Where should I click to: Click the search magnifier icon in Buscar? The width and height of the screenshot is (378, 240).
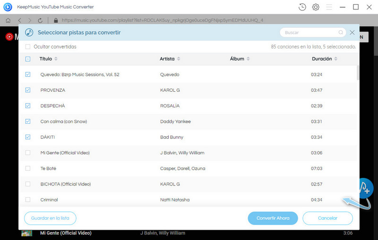coord(341,32)
